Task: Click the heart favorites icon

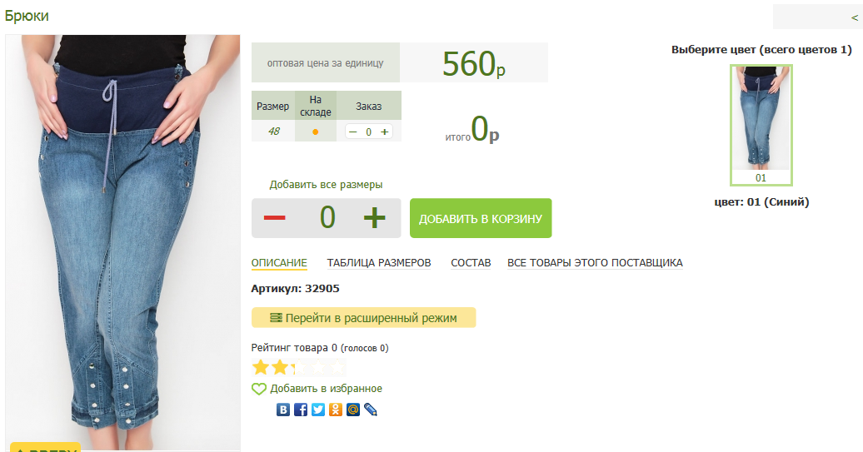Action: click(x=259, y=389)
